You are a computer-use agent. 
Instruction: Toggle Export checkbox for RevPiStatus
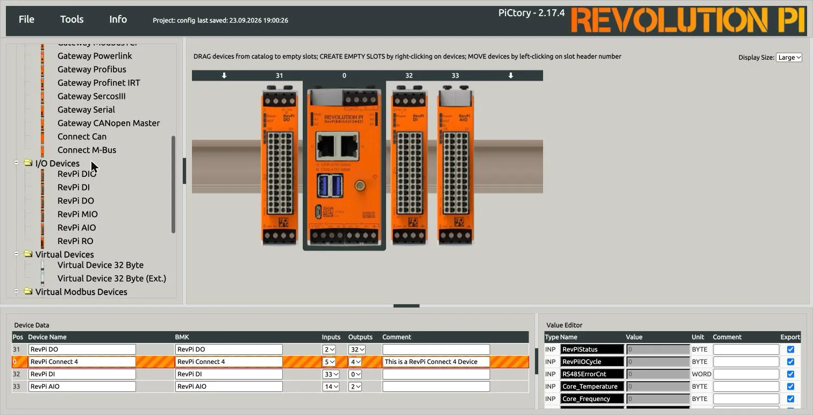pos(790,349)
